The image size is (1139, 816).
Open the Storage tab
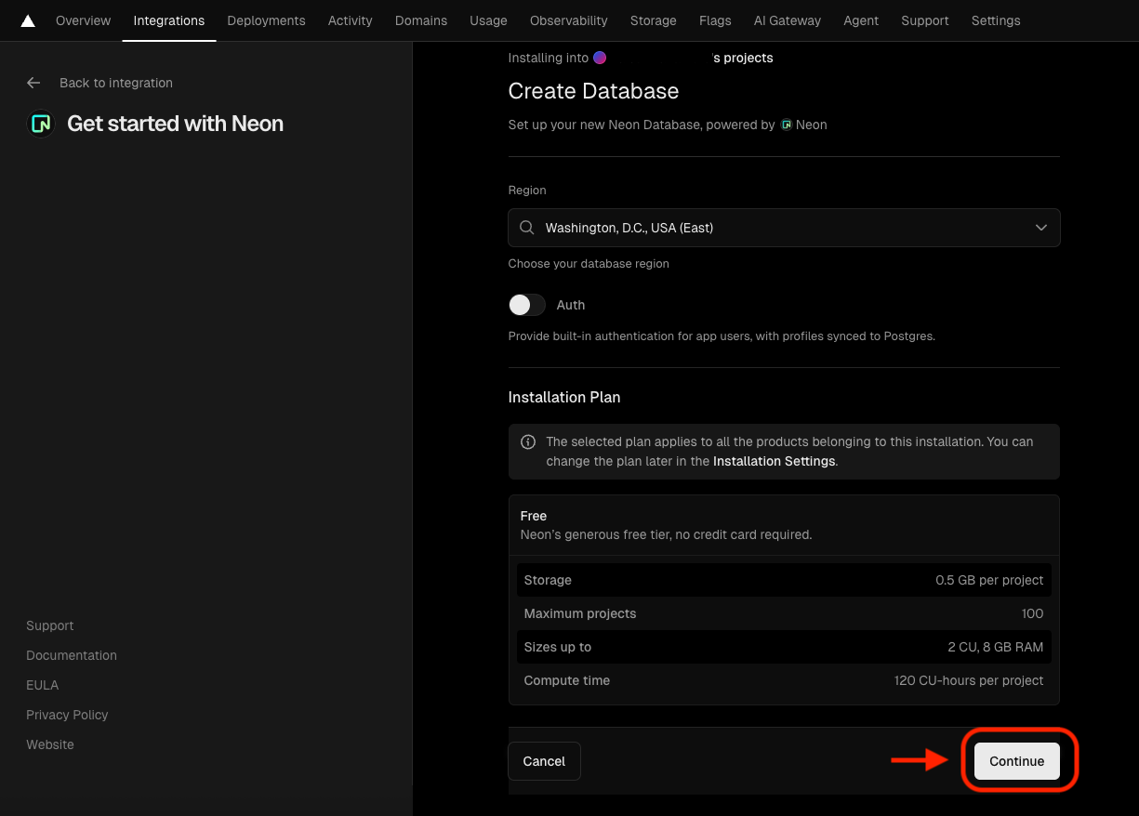(653, 20)
